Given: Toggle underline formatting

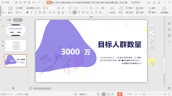Looking at the screenshot, I should tap(36, 13).
